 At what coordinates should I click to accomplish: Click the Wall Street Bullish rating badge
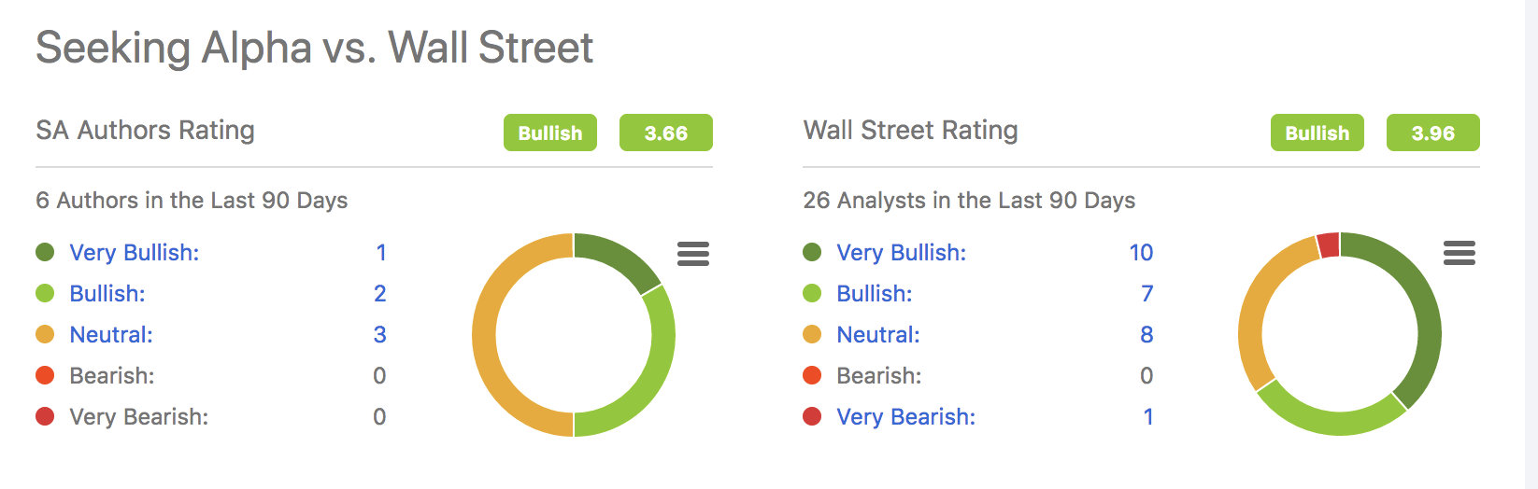(1317, 133)
